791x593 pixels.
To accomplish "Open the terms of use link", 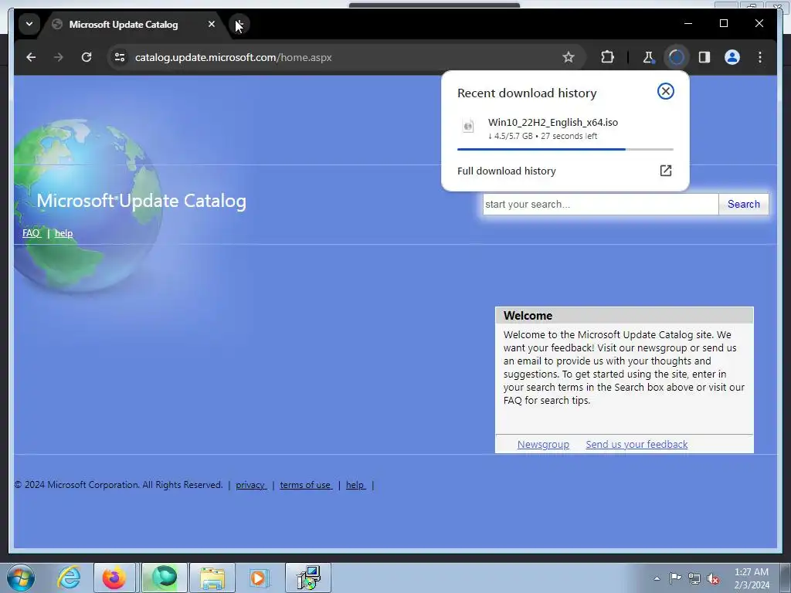I will coord(306,485).
